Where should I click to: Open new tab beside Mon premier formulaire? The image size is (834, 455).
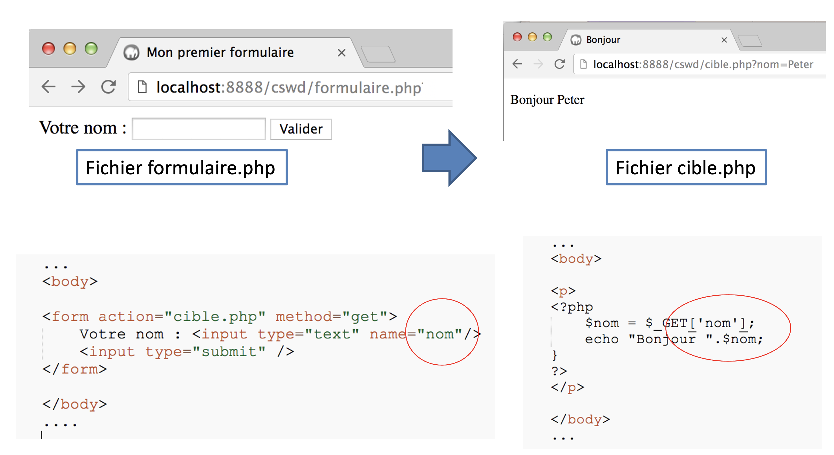coord(378,54)
